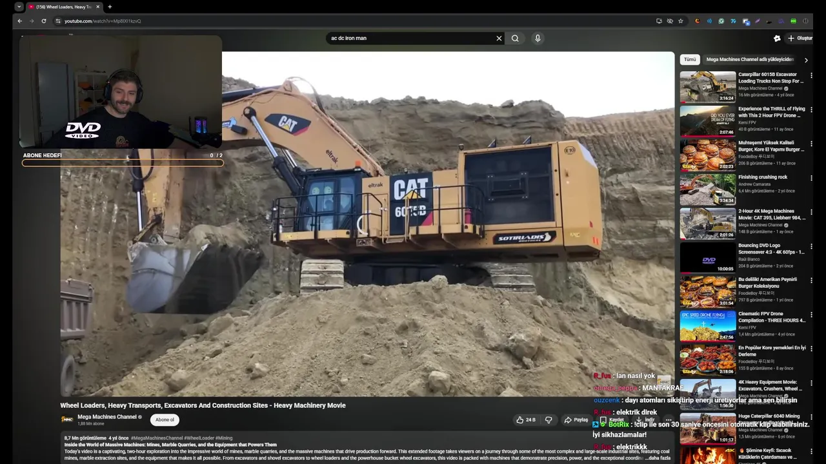Subscribe with the Abone ol button
Image resolution: width=826 pixels, height=464 pixels.
[x=165, y=420]
